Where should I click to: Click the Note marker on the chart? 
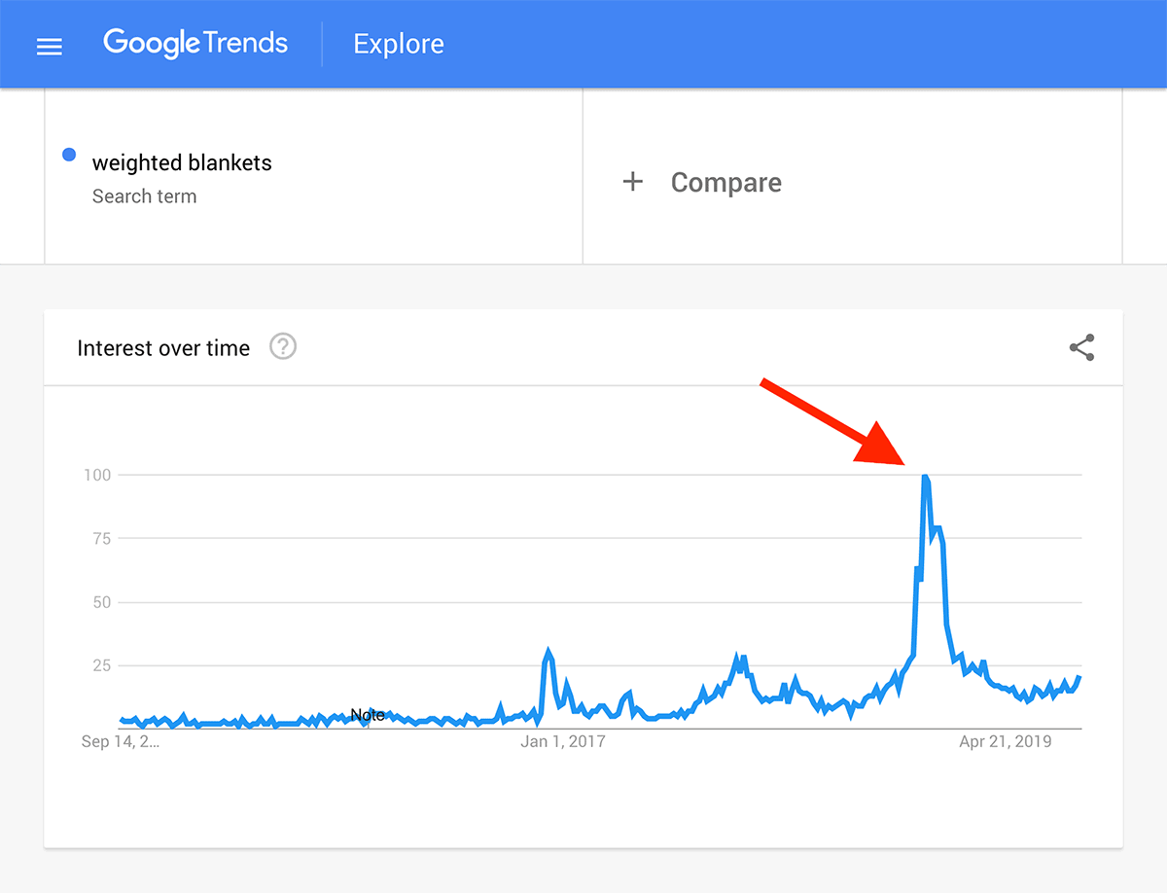[x=368, y=715]
